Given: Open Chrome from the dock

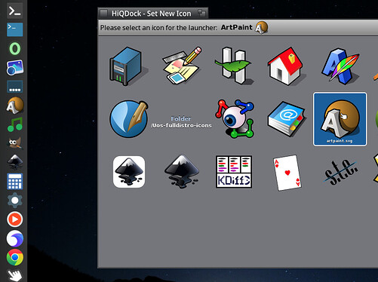Looking at the screenshot, I should click(15, 257).
